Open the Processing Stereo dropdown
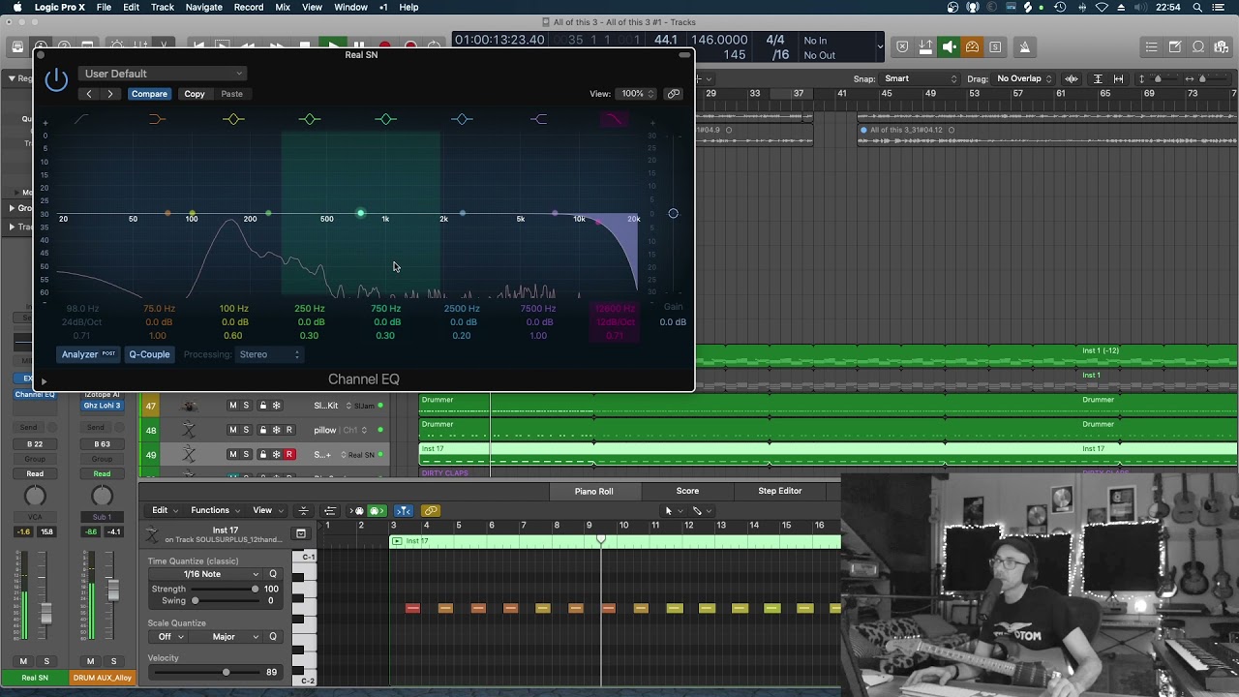Screen dimensions: 1239x697 pyautogui.click(x=270, y=354)
